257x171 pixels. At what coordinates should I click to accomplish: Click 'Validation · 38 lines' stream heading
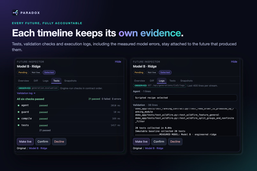145,105
